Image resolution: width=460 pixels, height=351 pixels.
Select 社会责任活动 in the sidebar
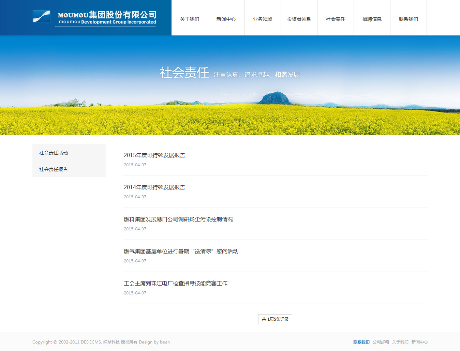pos(54,153)
